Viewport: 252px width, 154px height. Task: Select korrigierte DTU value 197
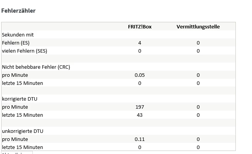click(x=139, y=107)
